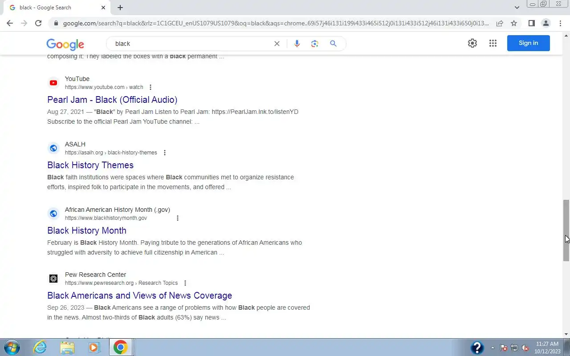
Task: Click the Pew Research Center favicon
Action: (53, 279)
